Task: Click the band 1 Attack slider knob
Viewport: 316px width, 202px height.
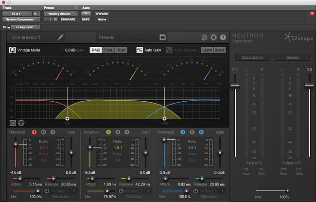Action: tap(20, 179)
